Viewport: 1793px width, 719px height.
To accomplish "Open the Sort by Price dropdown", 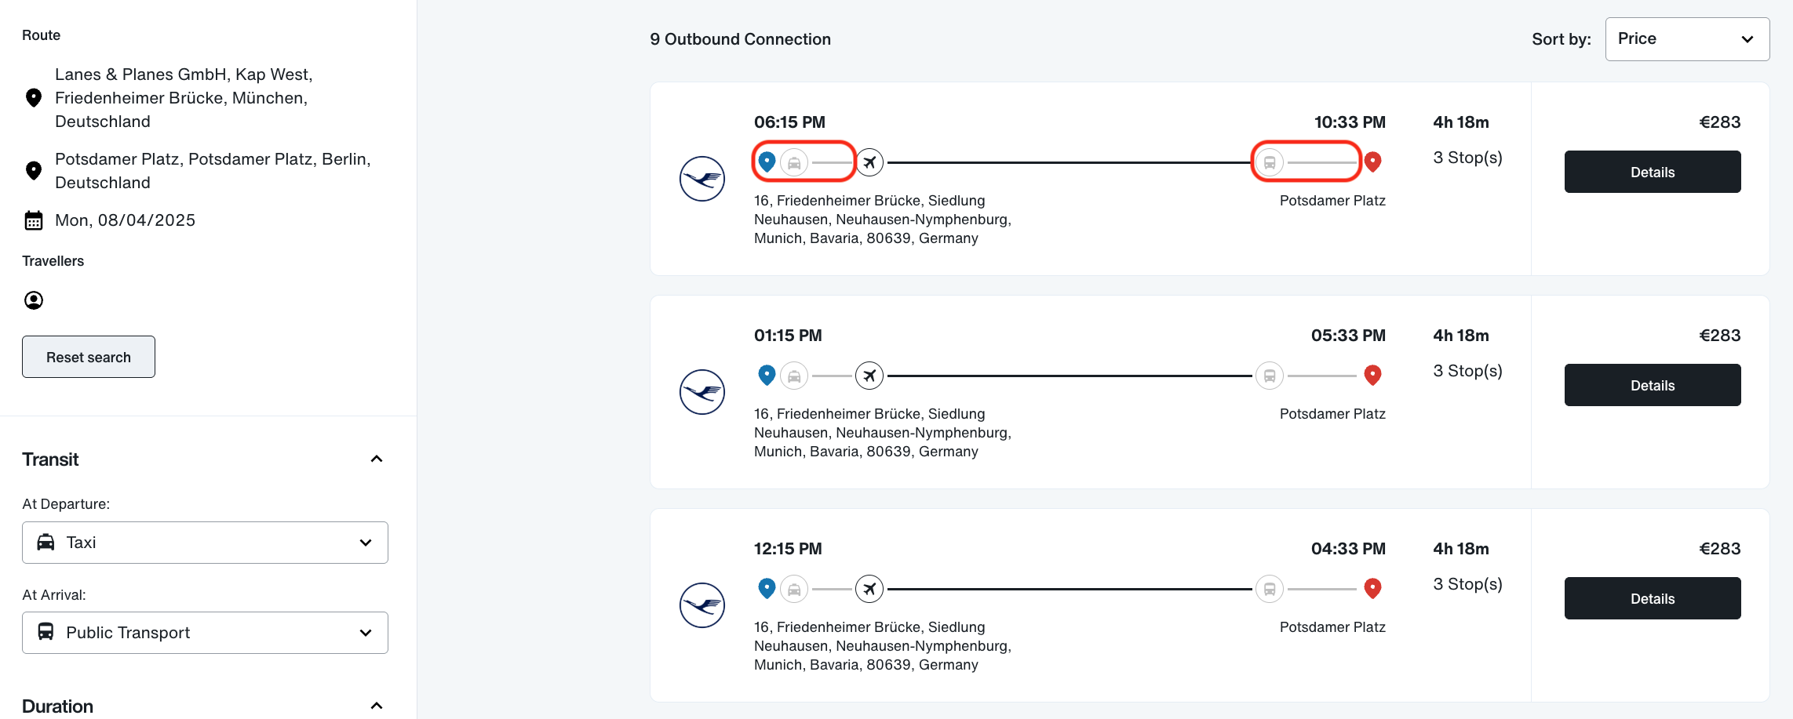I will coord(1687,39).
